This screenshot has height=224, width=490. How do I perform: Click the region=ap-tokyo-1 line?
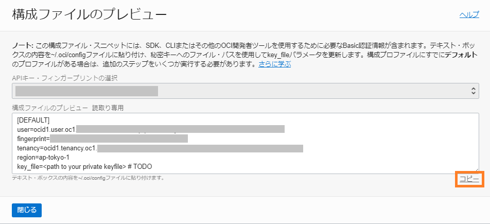pos(43,157)
